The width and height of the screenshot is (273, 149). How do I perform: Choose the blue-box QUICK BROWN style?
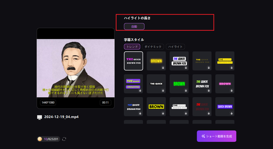tap(225, 107)
